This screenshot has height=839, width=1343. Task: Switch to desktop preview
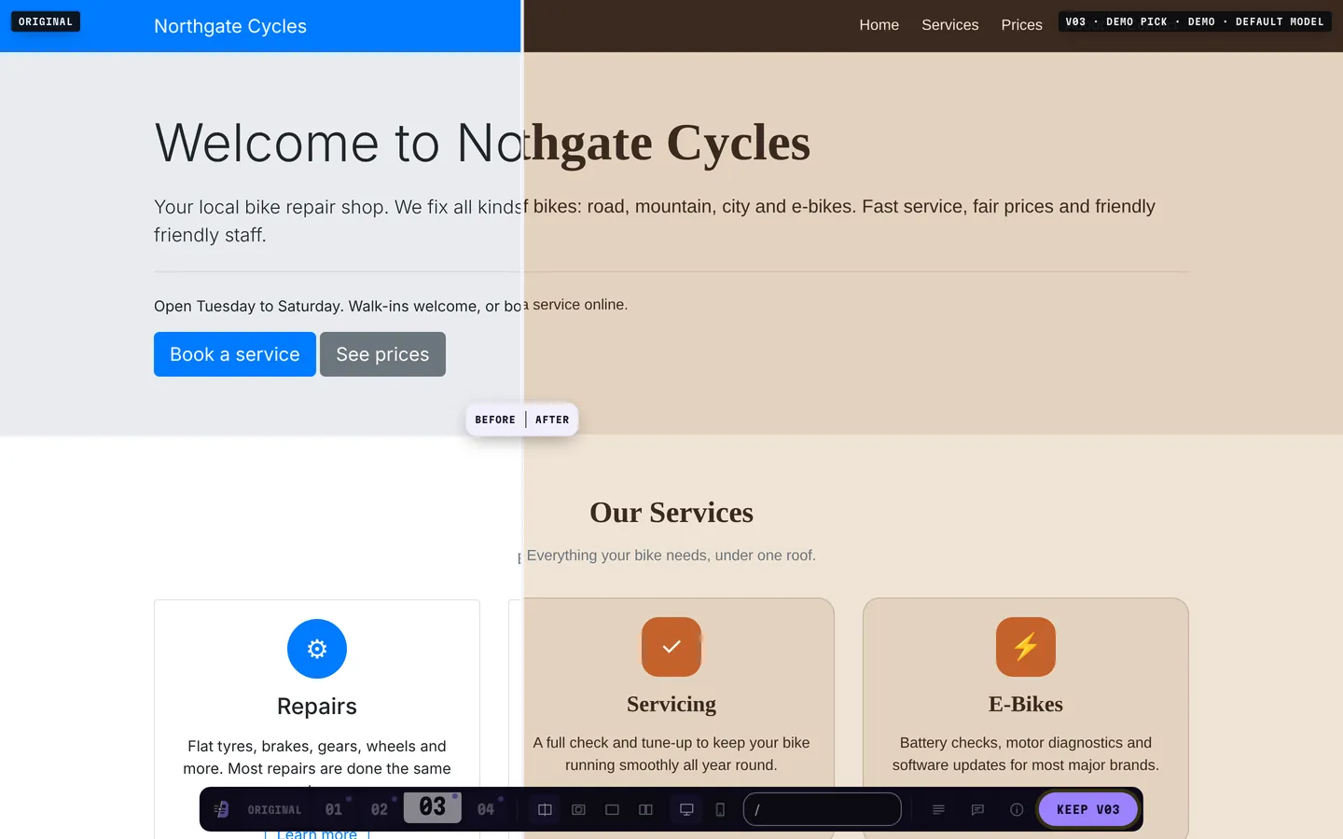click(686, 809)
